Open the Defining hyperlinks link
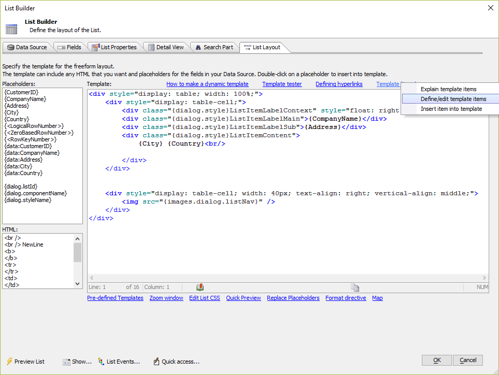Screen dimensions: 499x375 pos(339,84)
